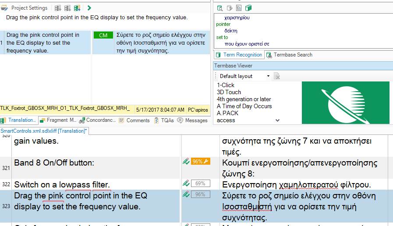Screen dimensions: 393x226
Task: Click segment 323 draft status pencil icon
Action: tap(186, 194)
